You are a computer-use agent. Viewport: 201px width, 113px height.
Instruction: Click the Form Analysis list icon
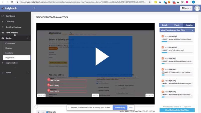pyautogui.click(x=3, y=33)
